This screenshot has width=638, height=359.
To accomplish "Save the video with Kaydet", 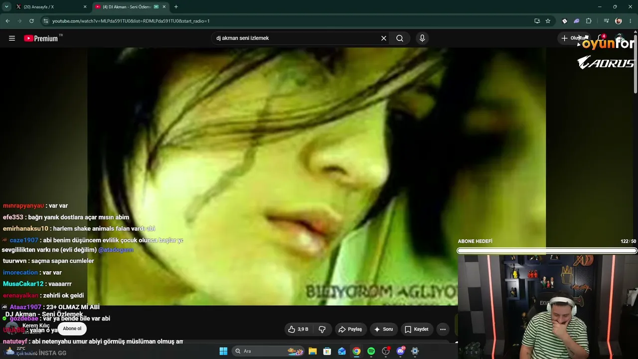I will pos(417,329).
